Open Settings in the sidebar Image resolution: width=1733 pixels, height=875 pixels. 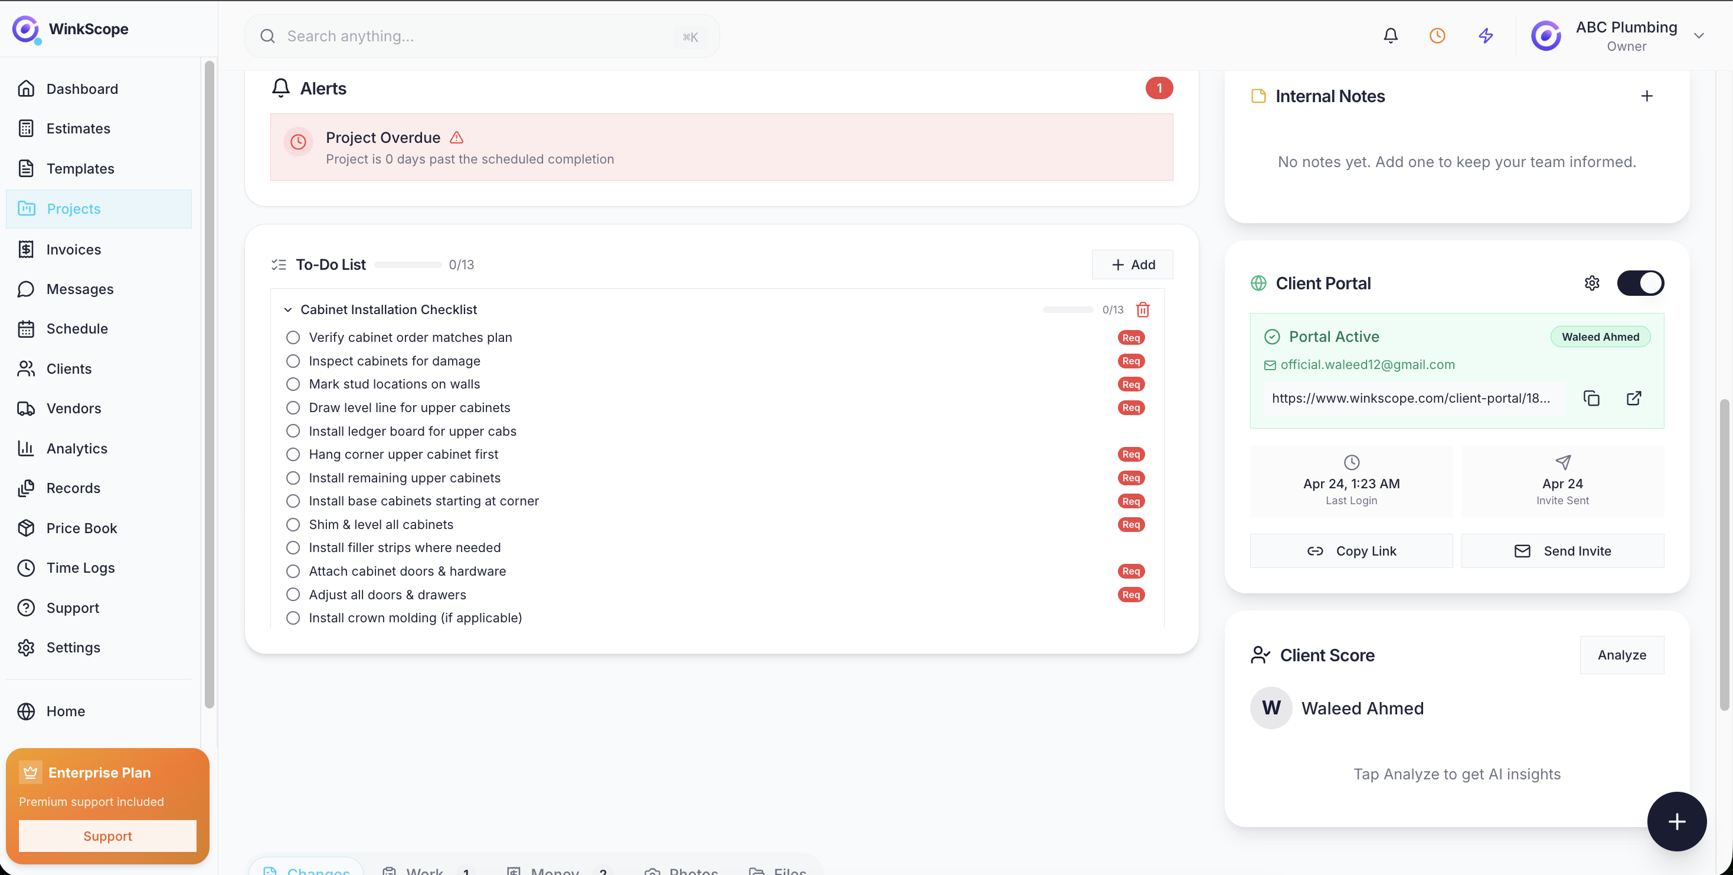[x=99, y=648]
